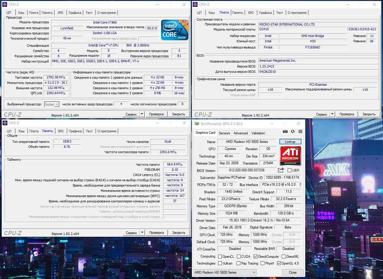The image size is (383, 279).
Task: Open the AMD Radeon HD 5800 Series GPU selector
Action: tap(225, 272)
